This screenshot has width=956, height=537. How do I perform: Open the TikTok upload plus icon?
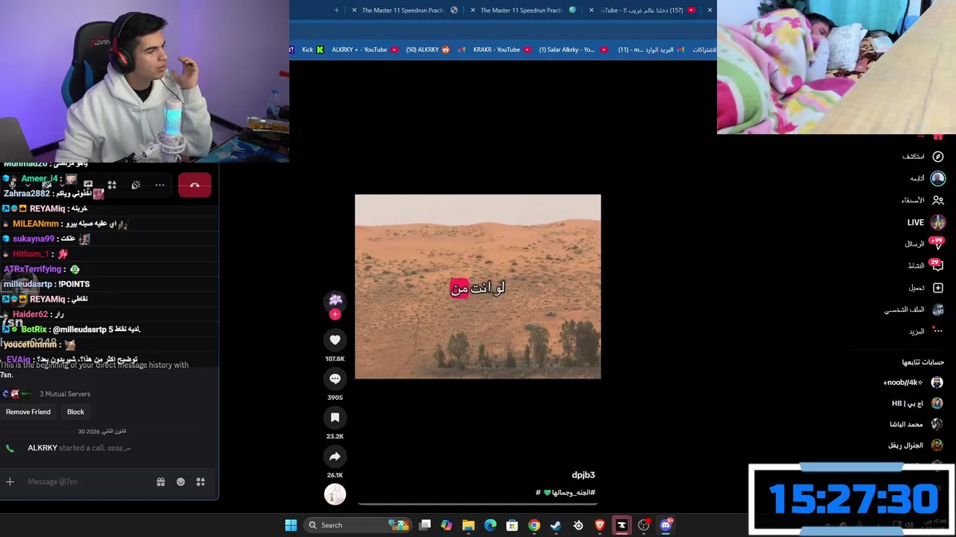(938, 288)
